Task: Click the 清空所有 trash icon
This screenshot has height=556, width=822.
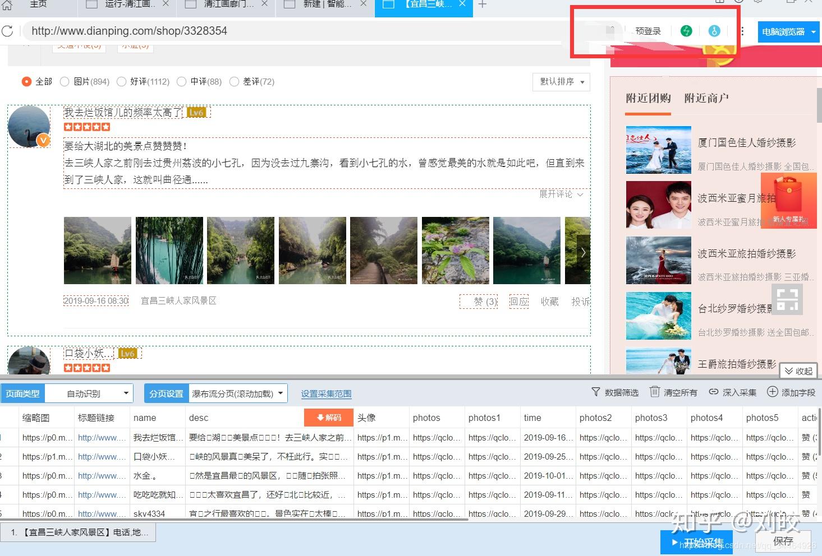Action: point(654,392)
